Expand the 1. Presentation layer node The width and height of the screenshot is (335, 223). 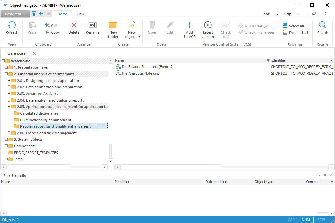pyautogui.click(x=6, y=67)
